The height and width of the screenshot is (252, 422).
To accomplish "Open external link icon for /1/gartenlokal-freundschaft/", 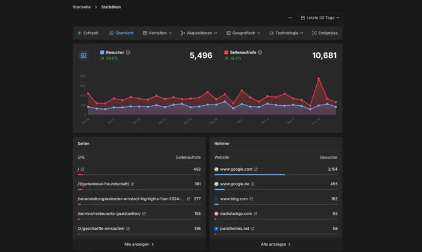I will coord(132,184).
